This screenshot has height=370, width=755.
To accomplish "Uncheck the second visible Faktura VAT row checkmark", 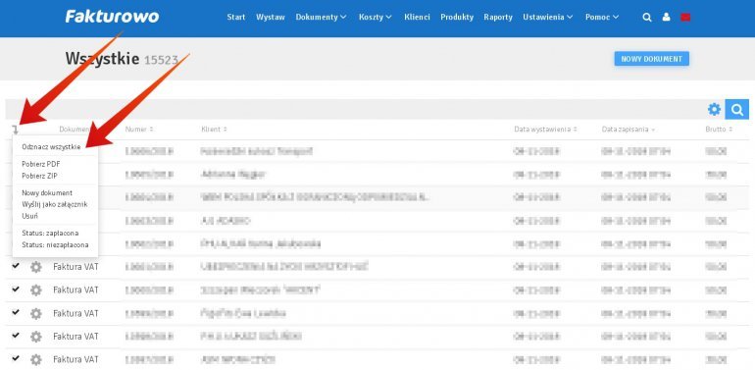I will click(16, 289).
